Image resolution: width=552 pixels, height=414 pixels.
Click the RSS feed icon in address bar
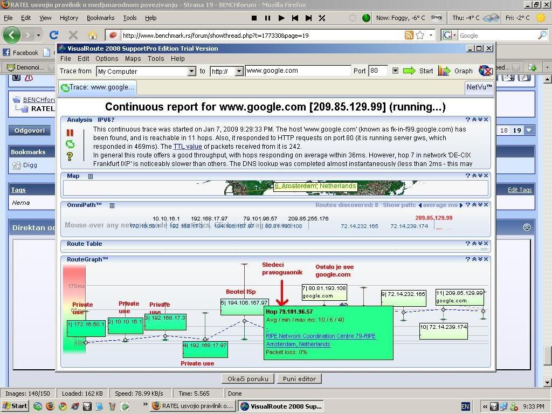coord(409,35)
